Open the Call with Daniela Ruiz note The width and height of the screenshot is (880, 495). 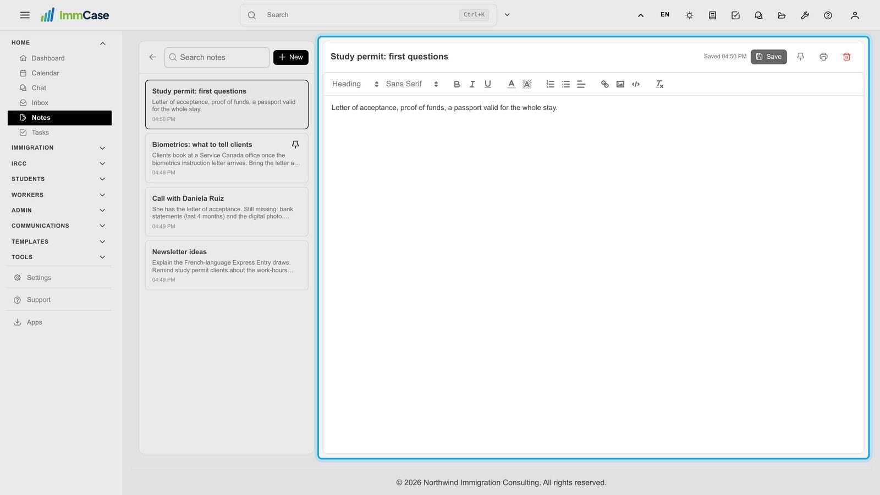[x=227, y=212]
